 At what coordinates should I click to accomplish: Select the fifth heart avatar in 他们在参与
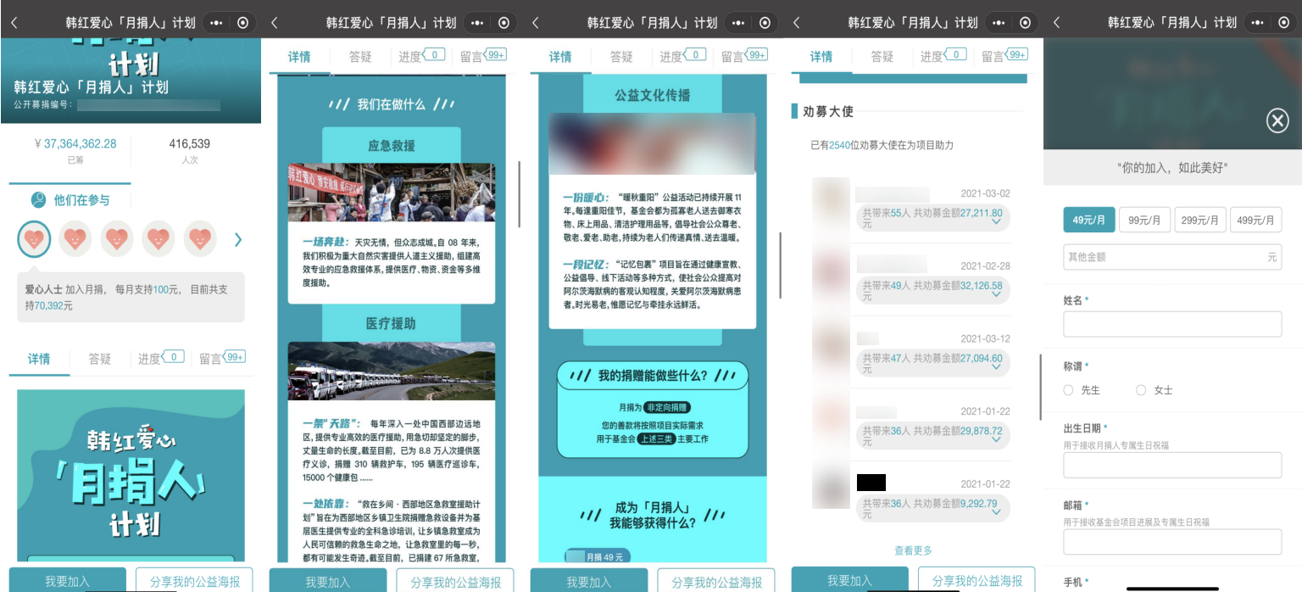click(x=200, y=239)
